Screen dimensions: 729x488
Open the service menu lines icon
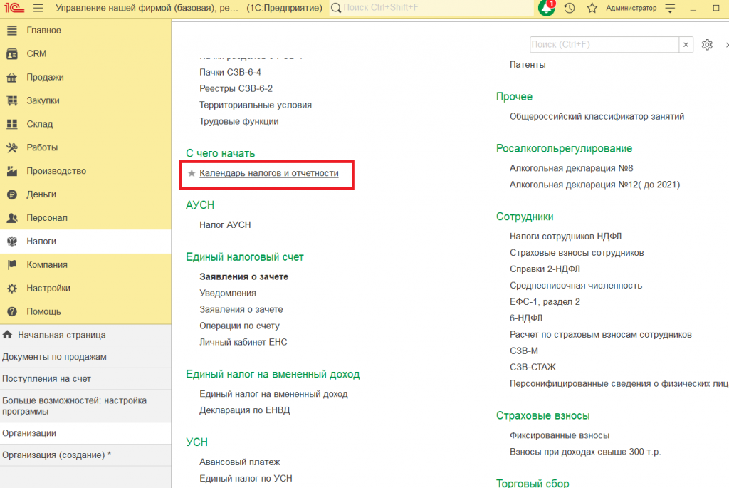click(x=670, y=8)
